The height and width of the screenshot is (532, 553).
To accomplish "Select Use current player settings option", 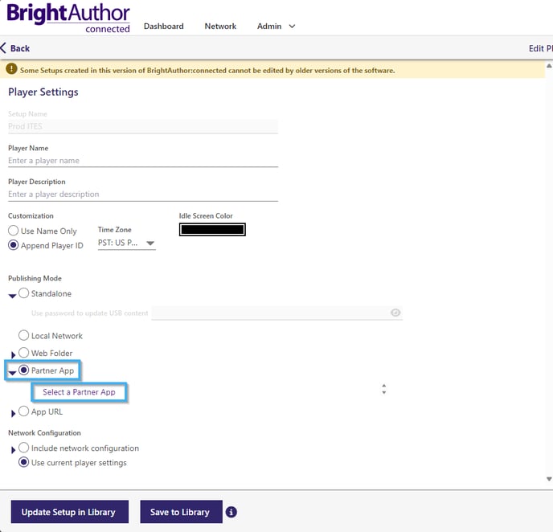I will (x=23, y=462).
